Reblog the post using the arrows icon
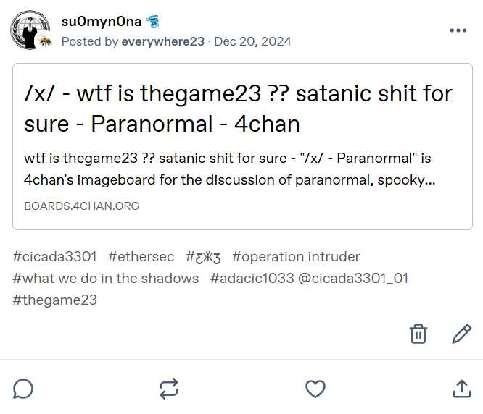Viewport: 483px width, 414px height. point(169,389)
